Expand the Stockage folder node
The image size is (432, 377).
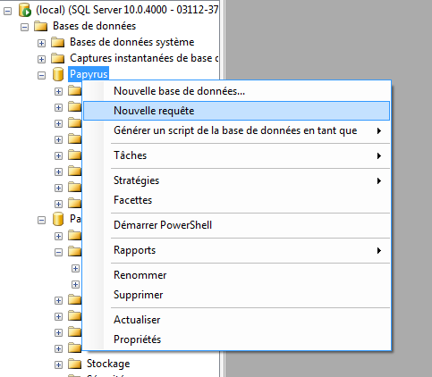click(58, 364)
